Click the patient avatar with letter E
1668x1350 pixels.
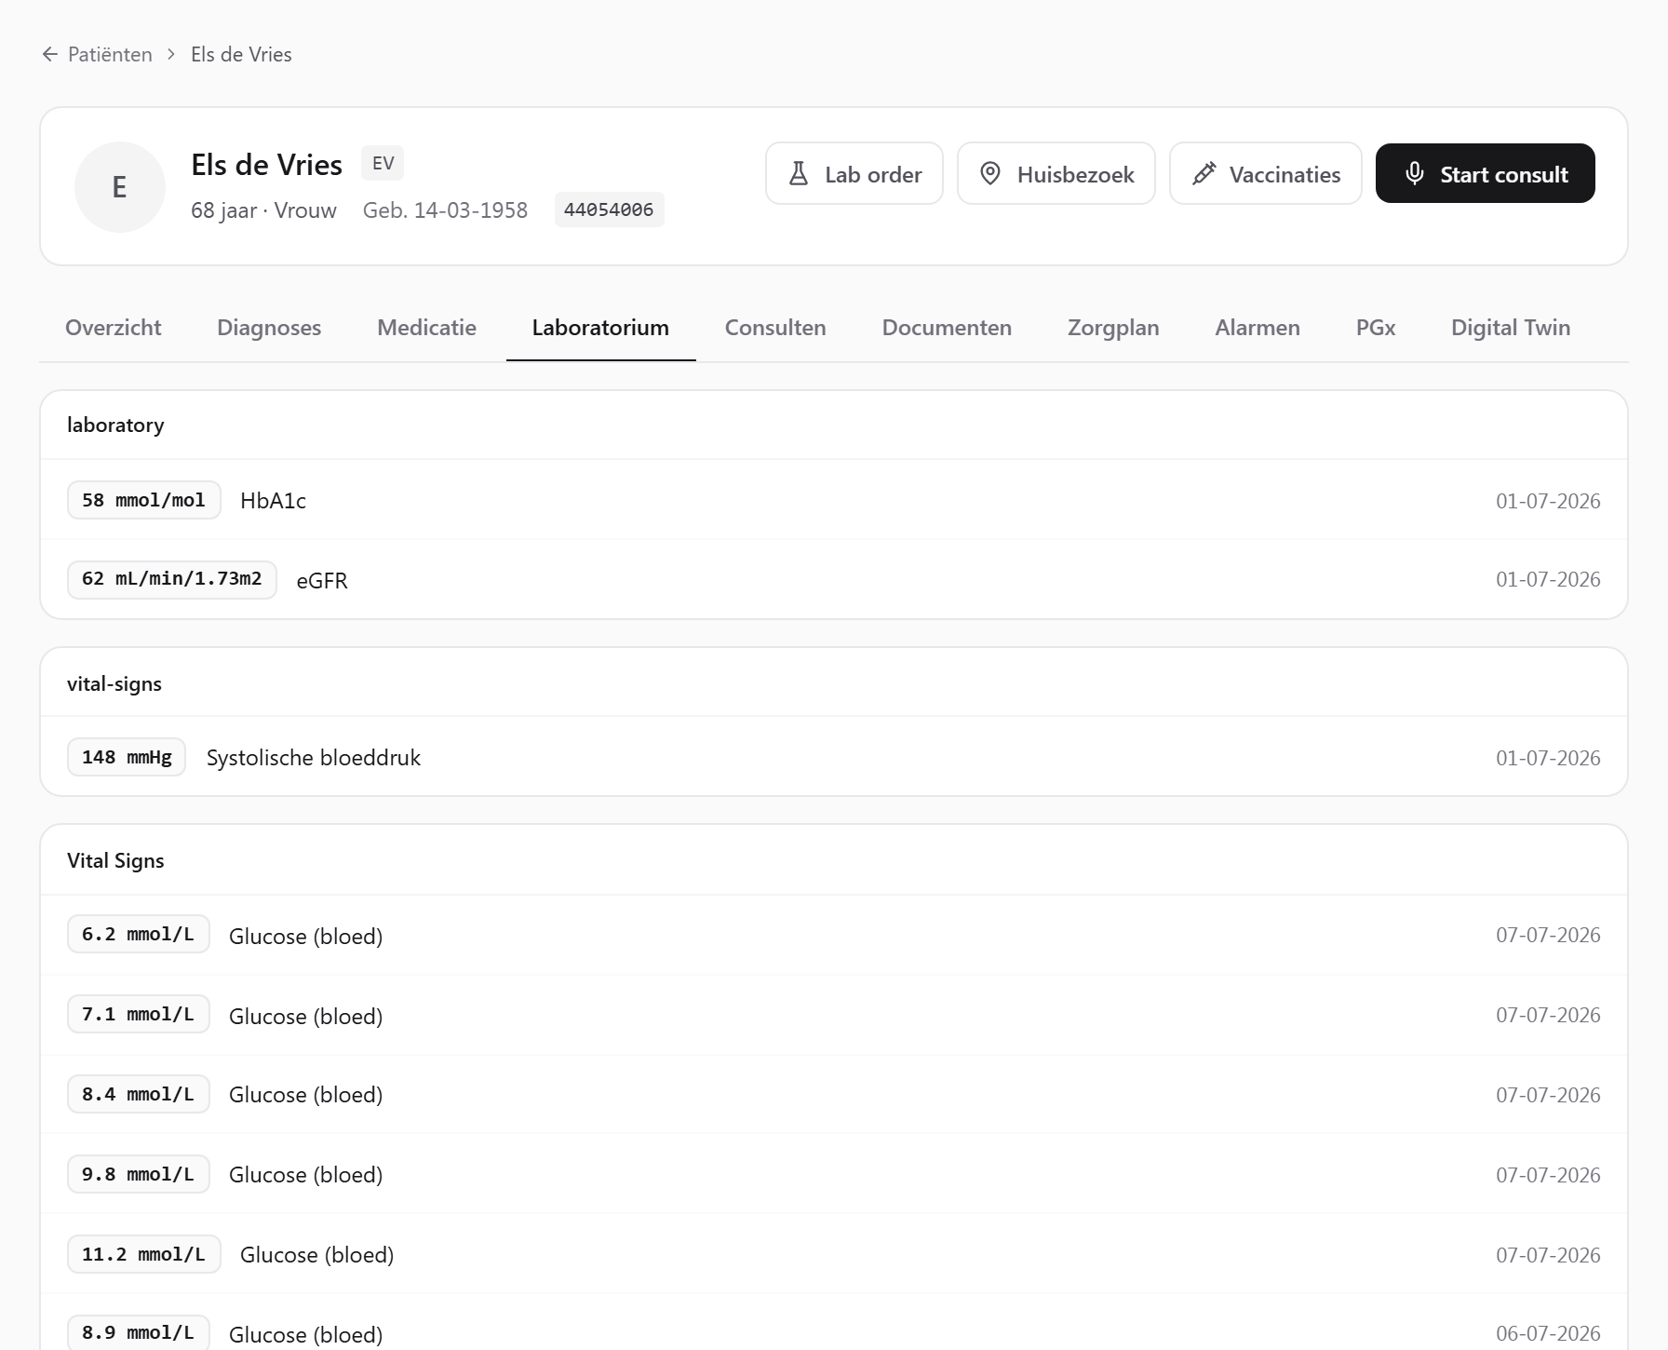[120, 187]
